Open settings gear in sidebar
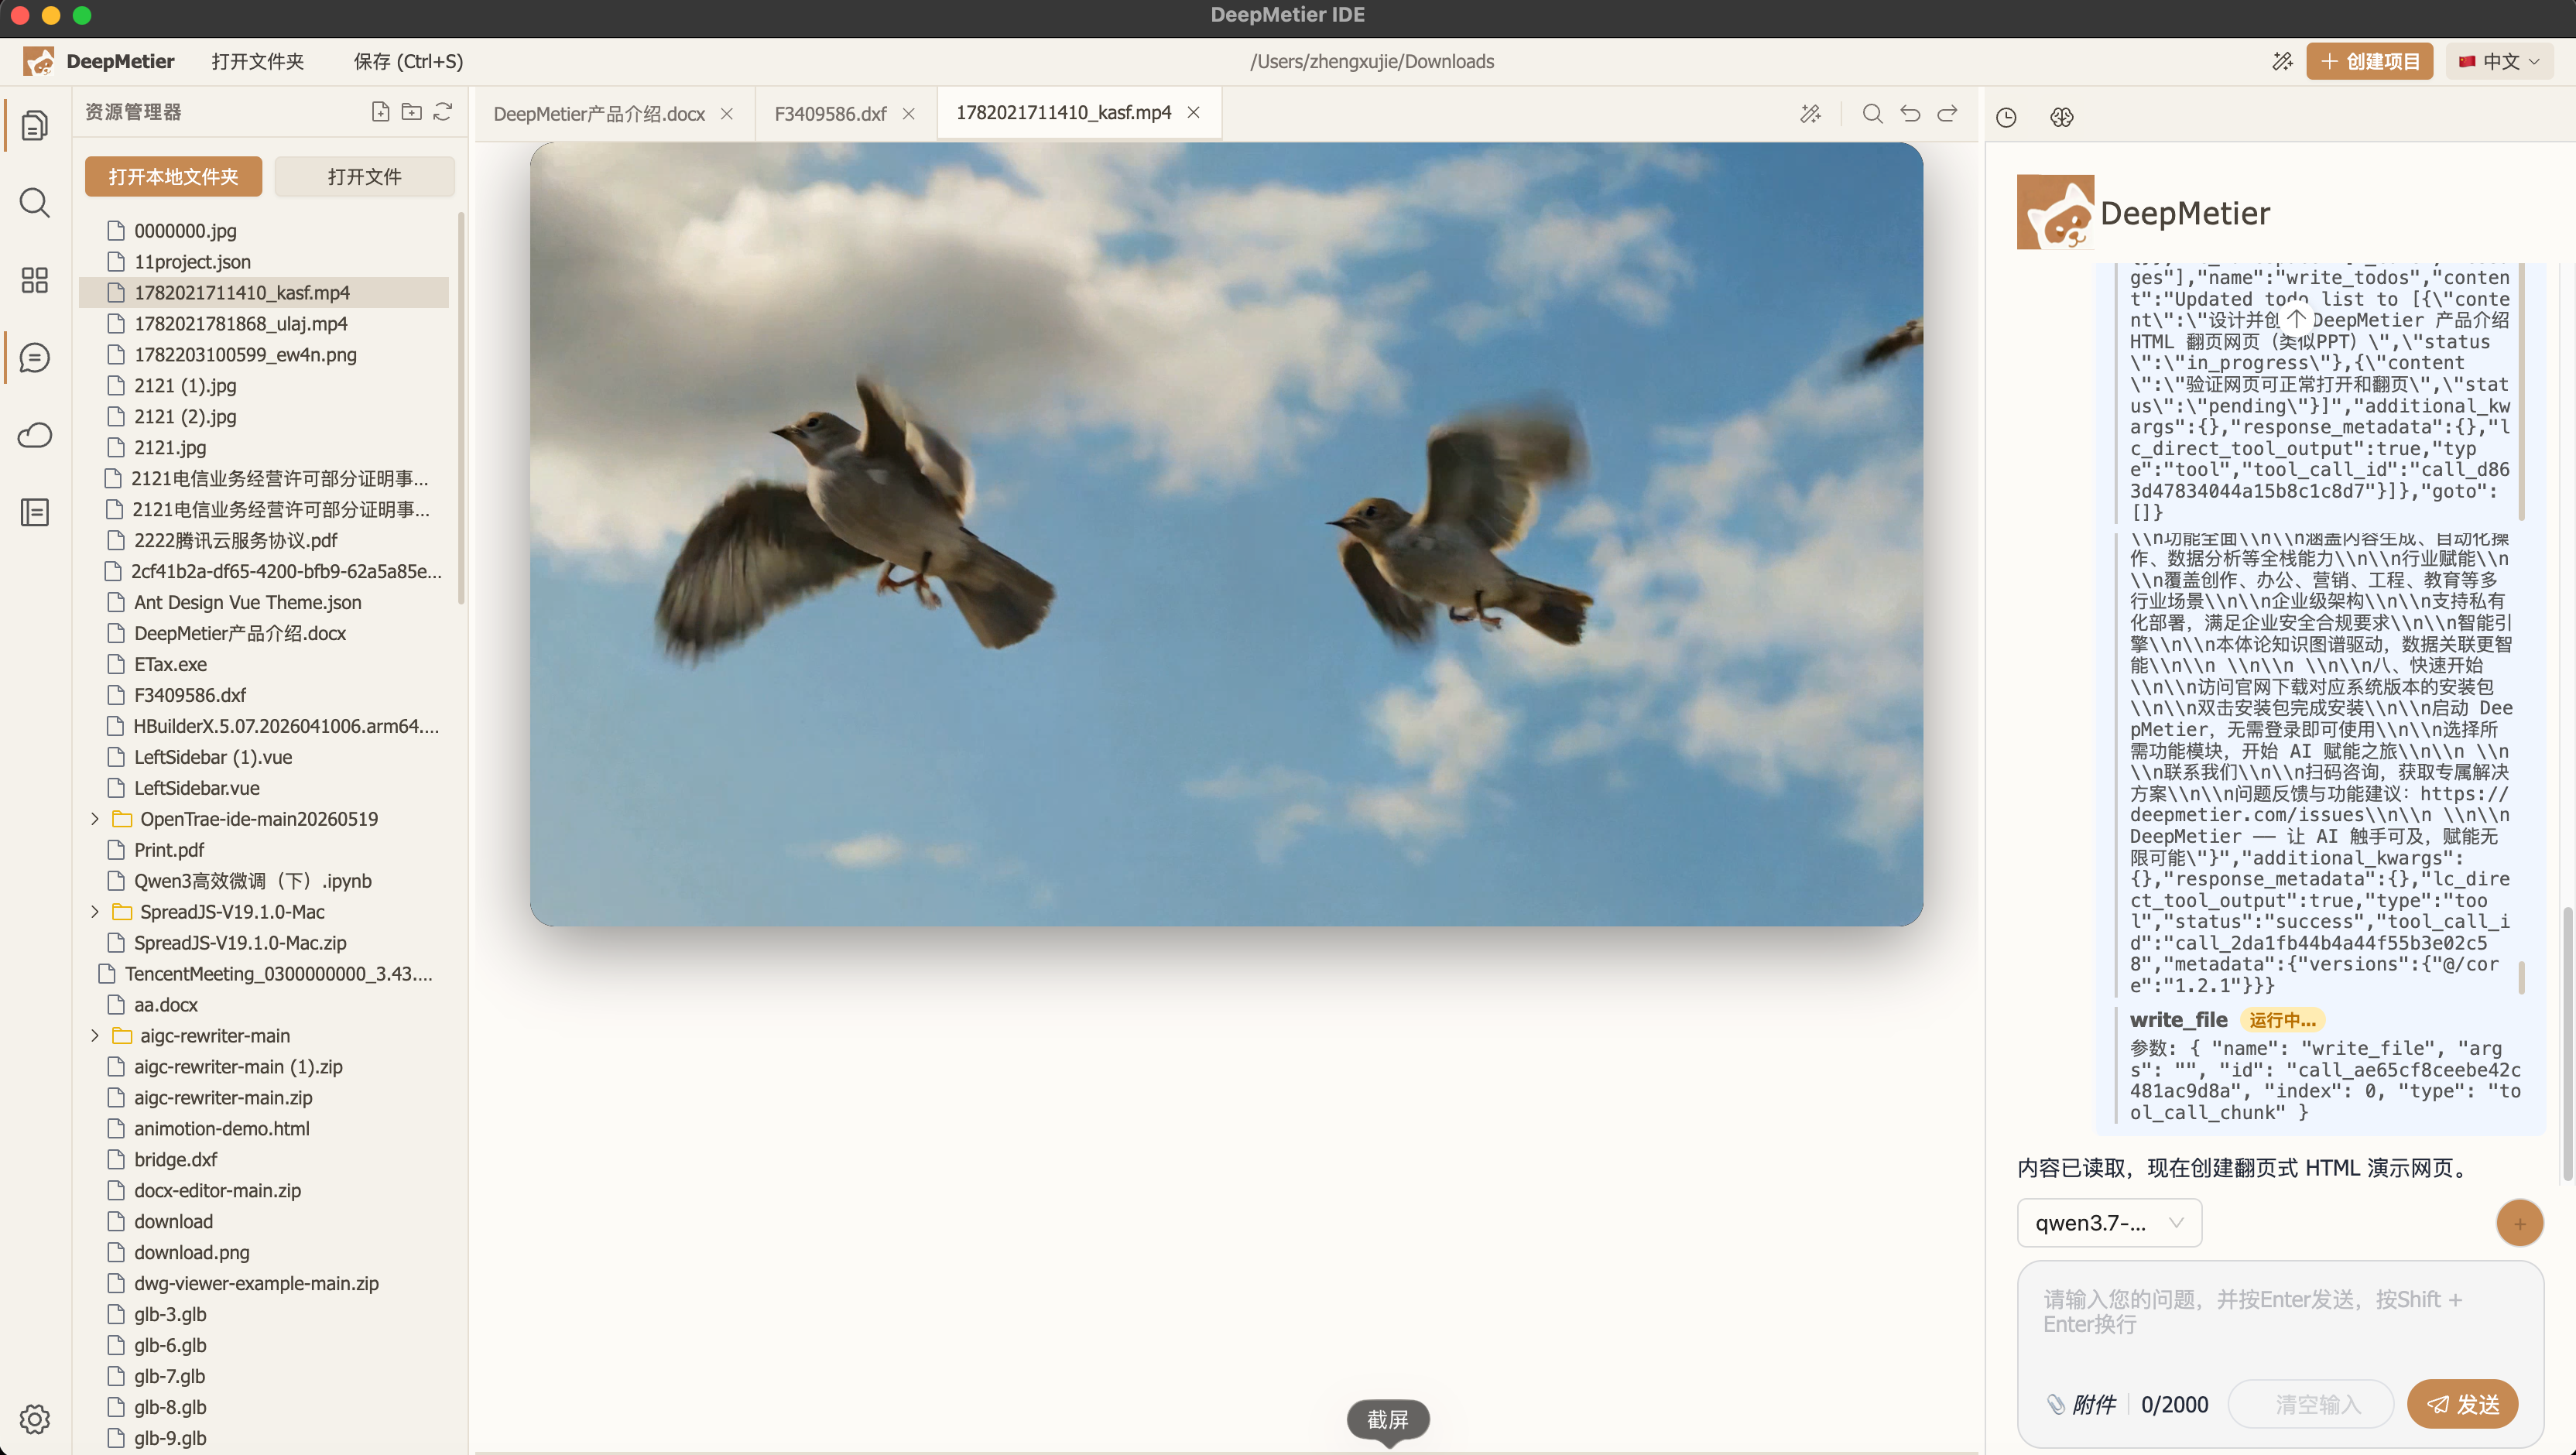 click(x=35, y=1419)
